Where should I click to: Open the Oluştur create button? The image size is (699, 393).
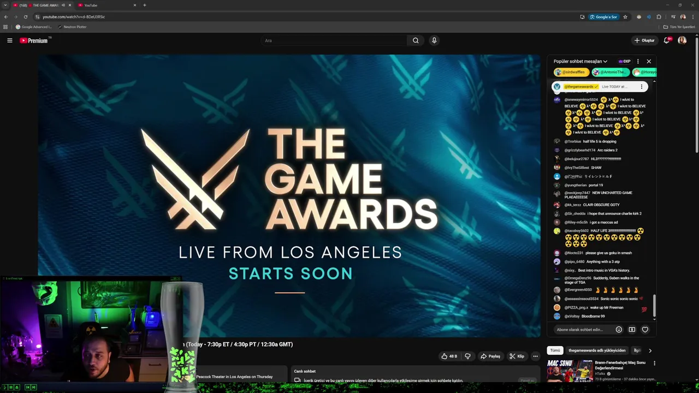[x=644, y=40]
